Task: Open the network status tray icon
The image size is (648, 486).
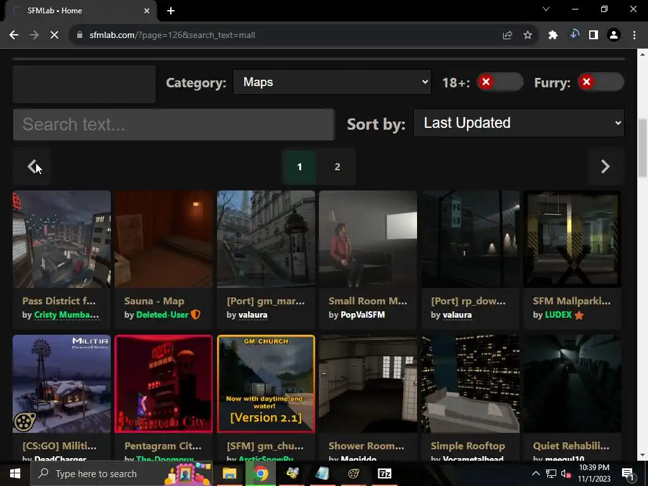Action: coord(551,473)
